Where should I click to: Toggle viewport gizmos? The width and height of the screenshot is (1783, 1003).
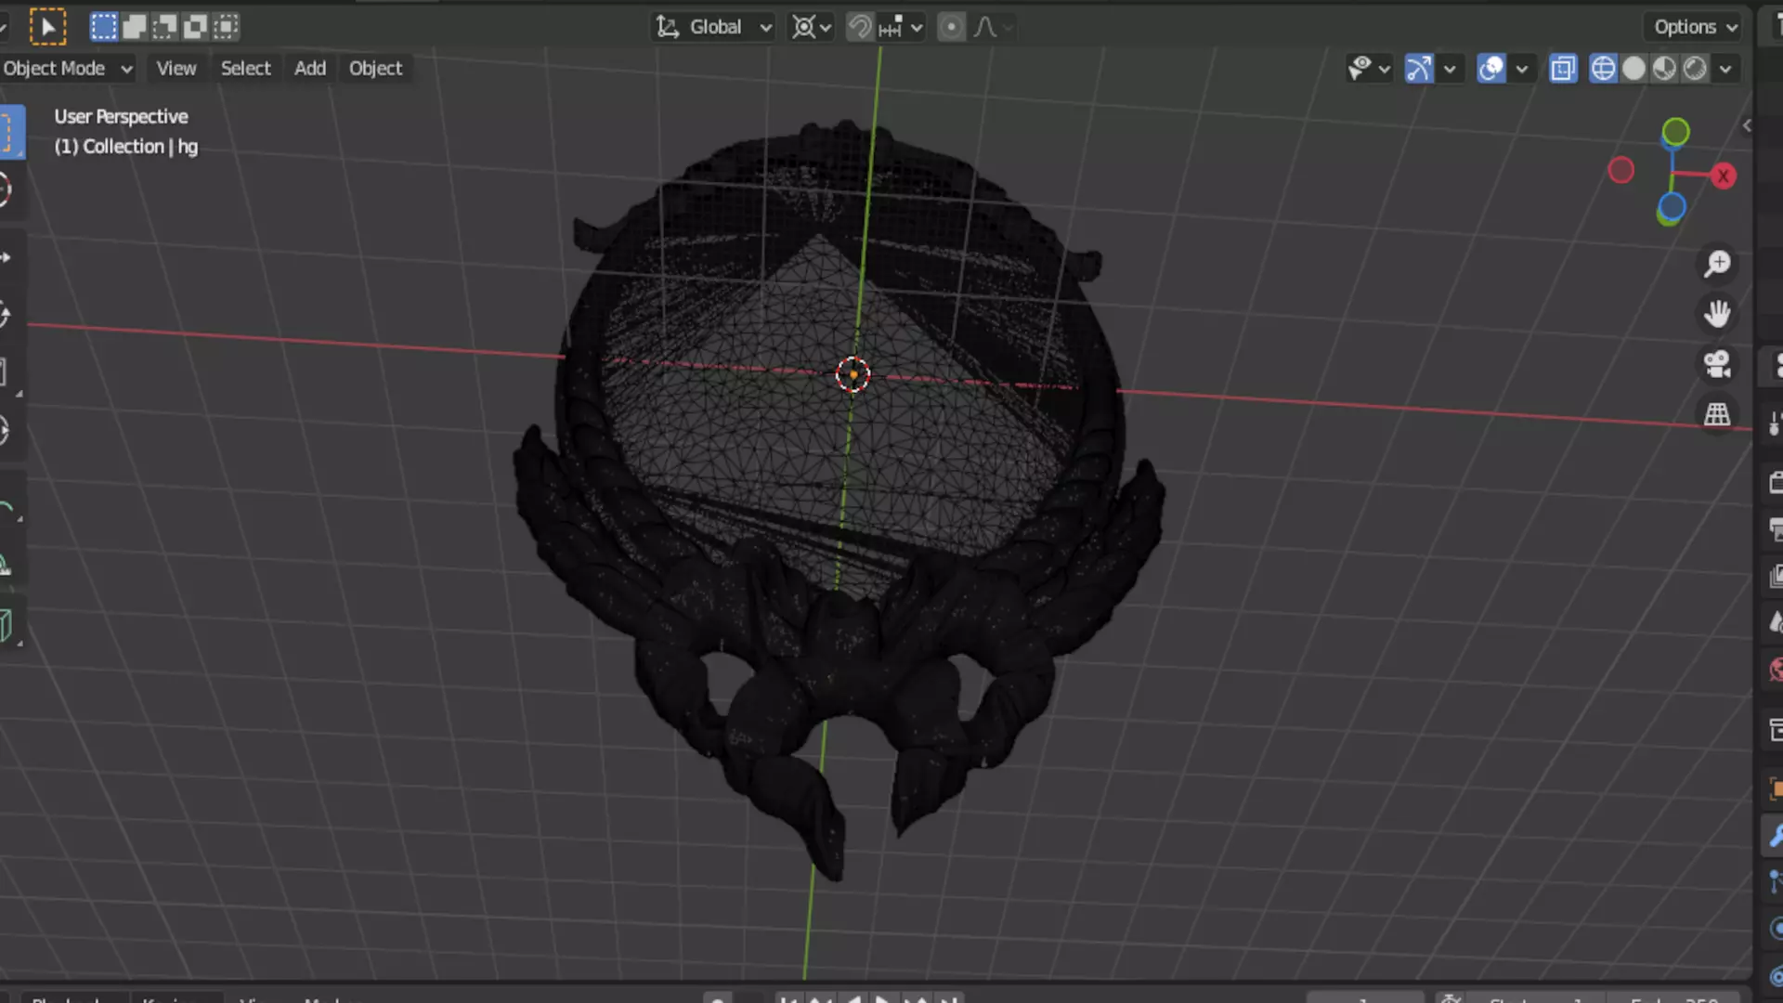pos(1418,68)
